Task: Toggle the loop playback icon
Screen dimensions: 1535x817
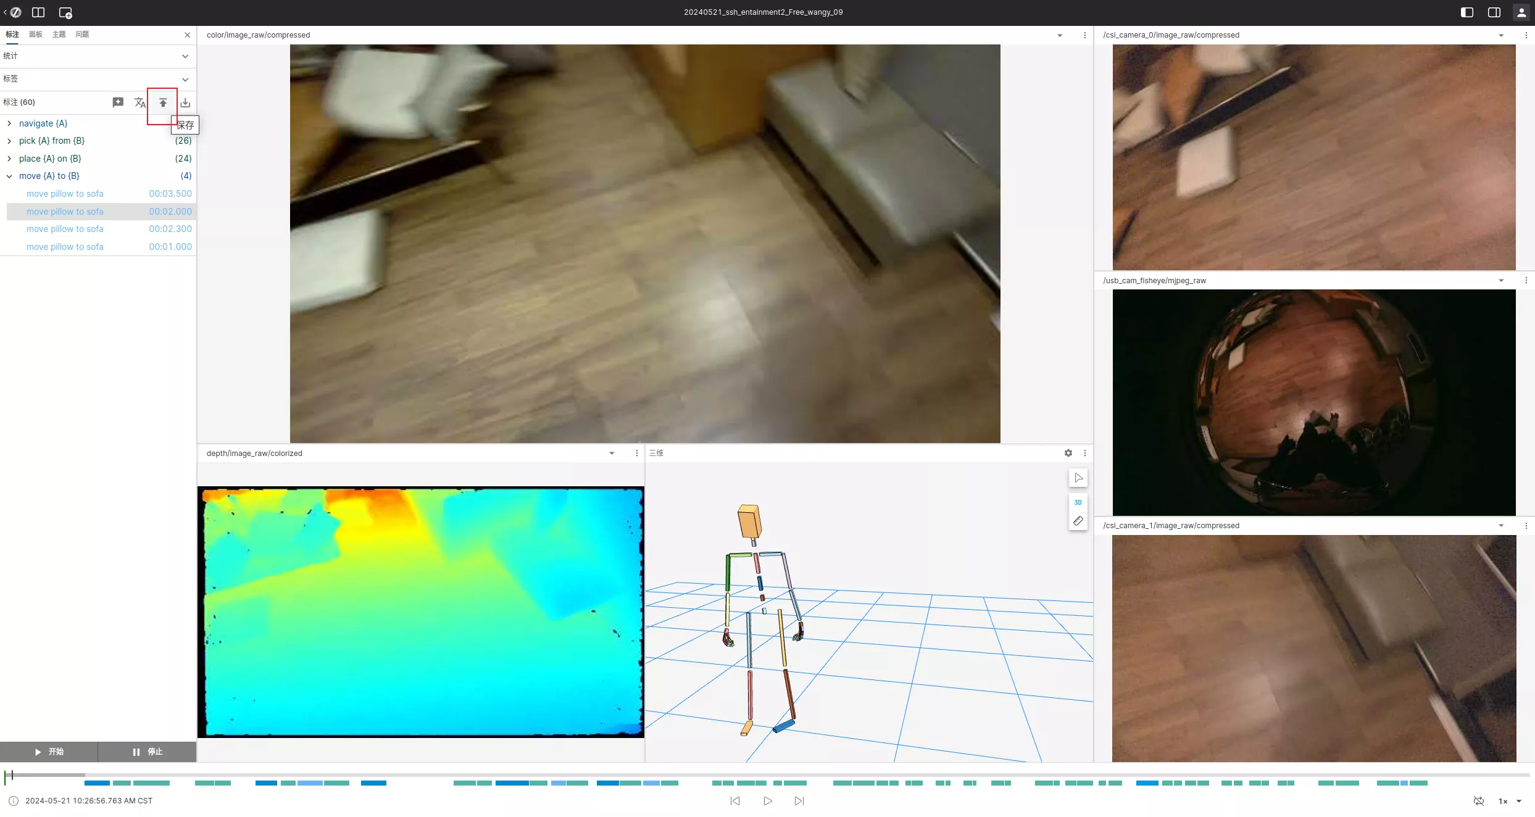Action: point(1479,801)
